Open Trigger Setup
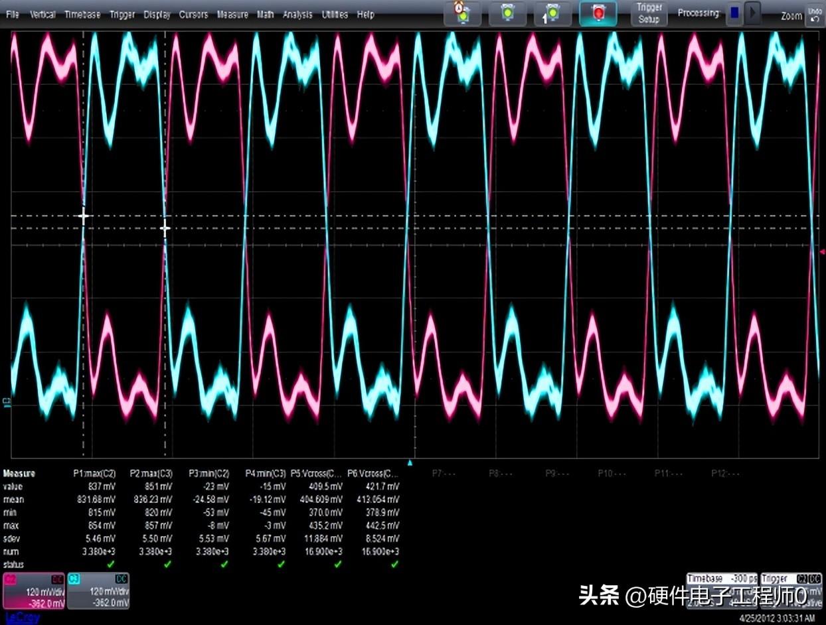826x625 pixels. (x=649, y=13)
